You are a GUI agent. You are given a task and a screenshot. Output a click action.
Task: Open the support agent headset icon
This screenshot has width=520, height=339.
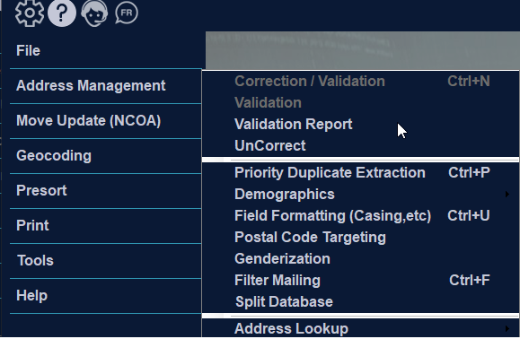click(94, 13)
